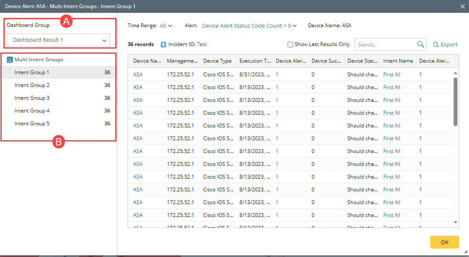
Task: Close the Device Alert dialog
Action: (463, 6)
